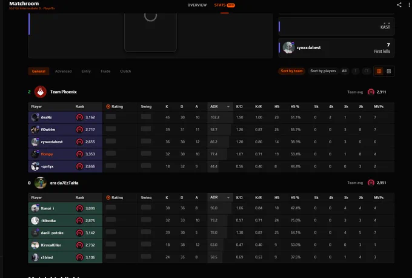The image size is (412, 278).
Task: Open the era da7EcTaHa team name link
Action: pyautogui.click(x=64, y=183)
